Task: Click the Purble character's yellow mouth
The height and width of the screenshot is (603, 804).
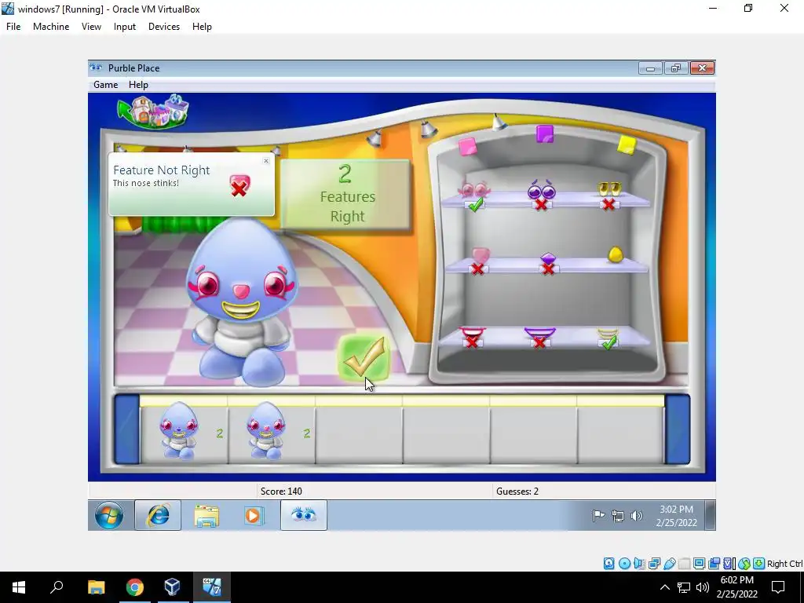Action: tap(240, 309)
